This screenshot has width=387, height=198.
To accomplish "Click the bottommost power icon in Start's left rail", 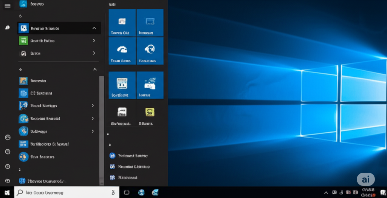I will coord(8,181).
